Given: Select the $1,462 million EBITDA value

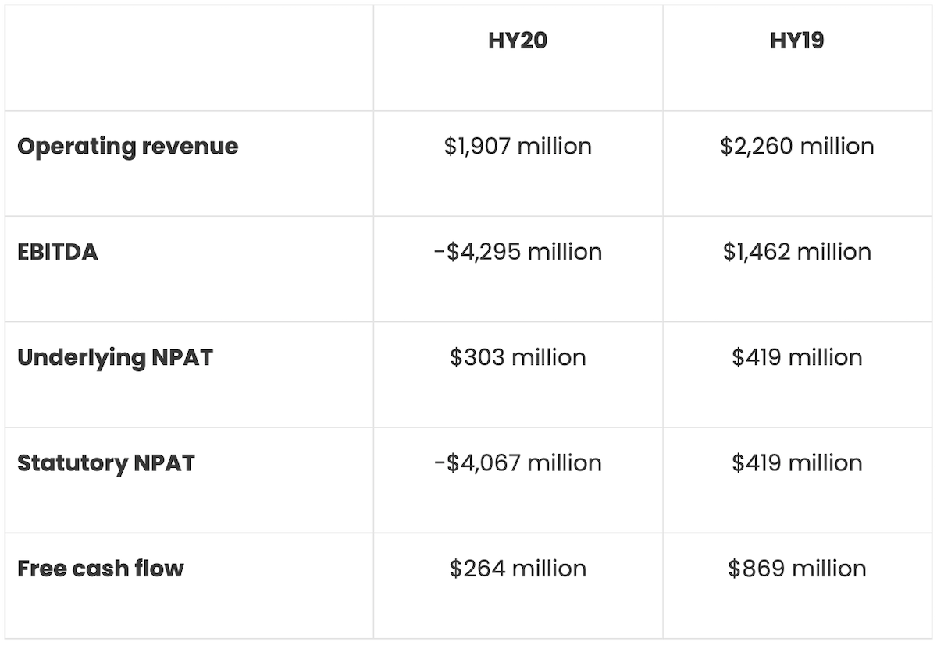Looking at the screenshot, I should (x=796, y=252).
